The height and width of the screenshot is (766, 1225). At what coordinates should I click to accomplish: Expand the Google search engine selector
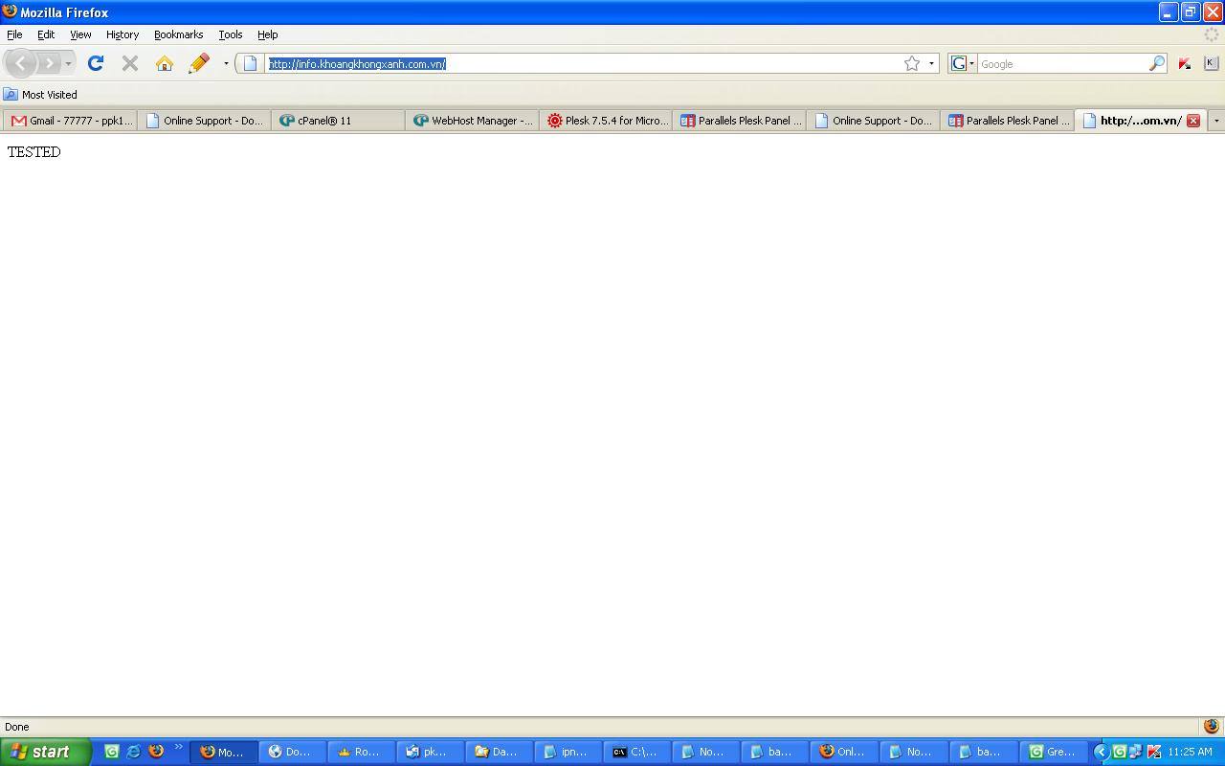pyautogui.click(x=962, y=63)
